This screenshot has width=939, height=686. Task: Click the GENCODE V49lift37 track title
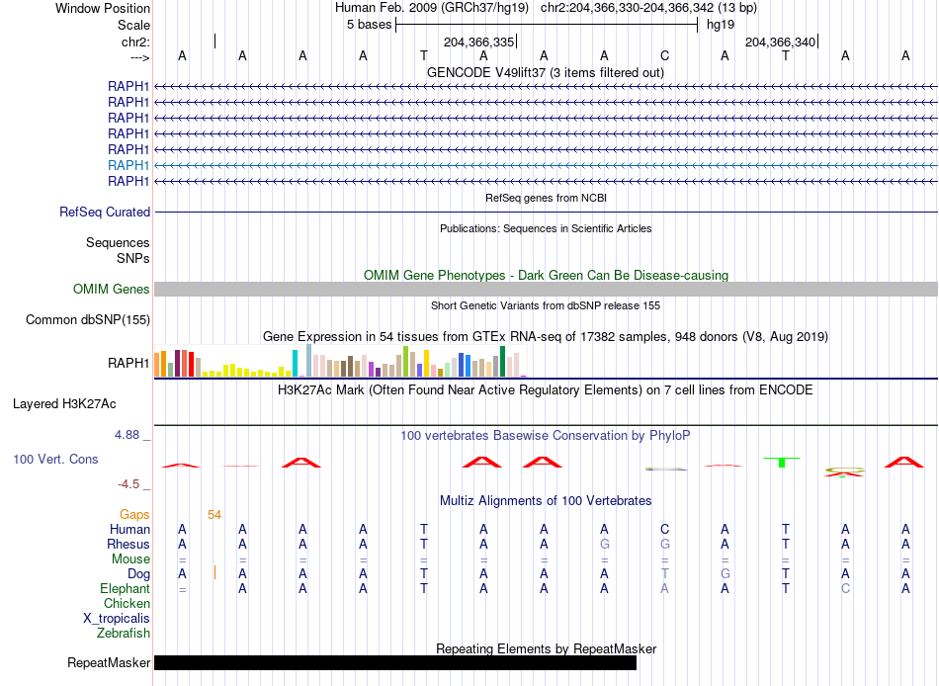546,72
